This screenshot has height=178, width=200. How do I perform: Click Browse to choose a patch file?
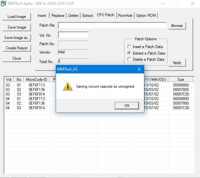tap(177, 26)
